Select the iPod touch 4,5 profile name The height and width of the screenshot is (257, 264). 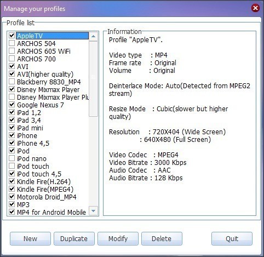(39, 174)
